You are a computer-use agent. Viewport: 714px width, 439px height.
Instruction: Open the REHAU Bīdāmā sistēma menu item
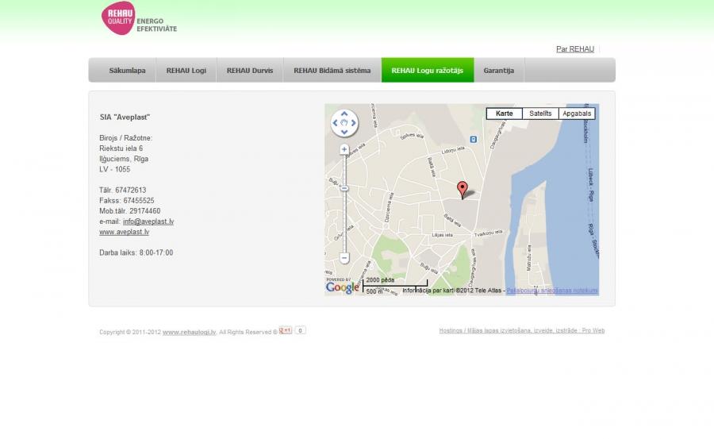pos(332,70)
